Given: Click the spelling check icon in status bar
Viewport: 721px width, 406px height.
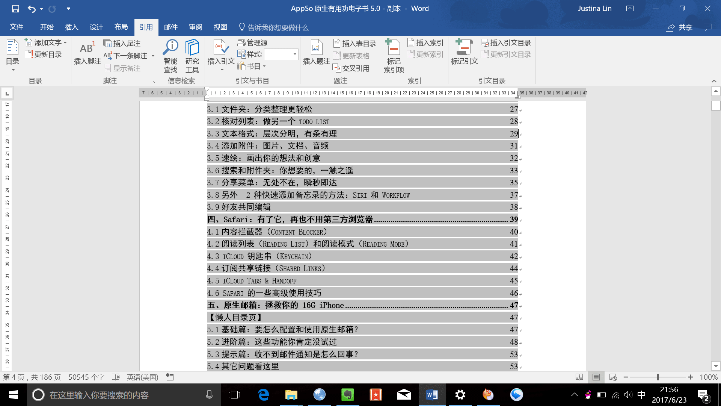Looking at the screenshot, I should 116,377.
